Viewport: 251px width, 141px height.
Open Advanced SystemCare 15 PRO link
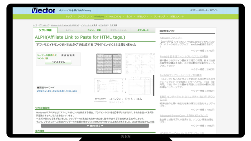pos(184,116)
